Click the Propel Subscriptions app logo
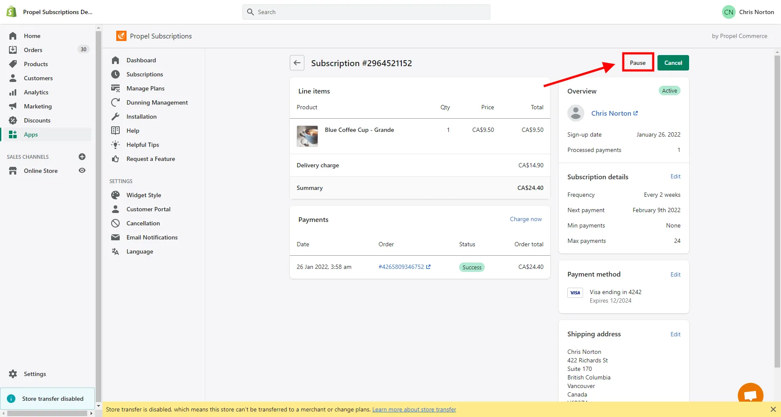Image resolution: width=781 pixels, height=417 pixels. (121, 36)
